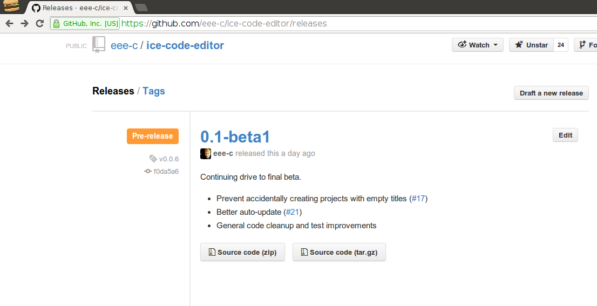
Task: Click the browser back arrow
Action: click(x=10, y=24)
